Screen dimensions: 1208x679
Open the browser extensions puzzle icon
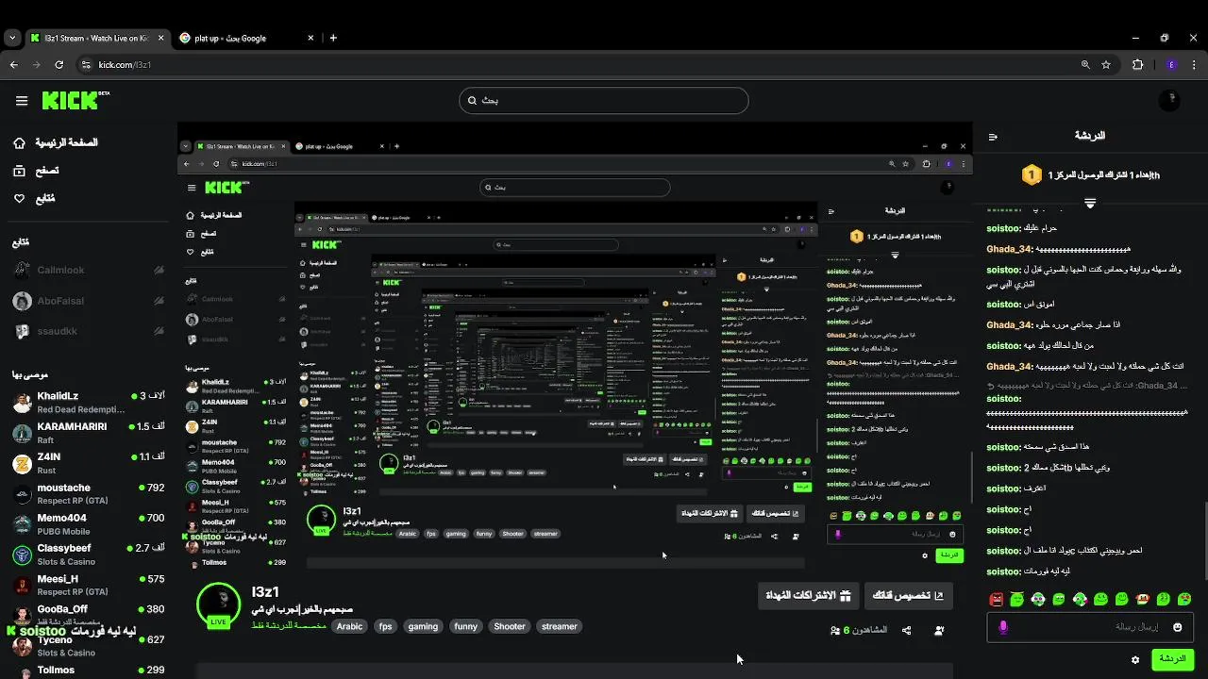[x=1137, y=65]
